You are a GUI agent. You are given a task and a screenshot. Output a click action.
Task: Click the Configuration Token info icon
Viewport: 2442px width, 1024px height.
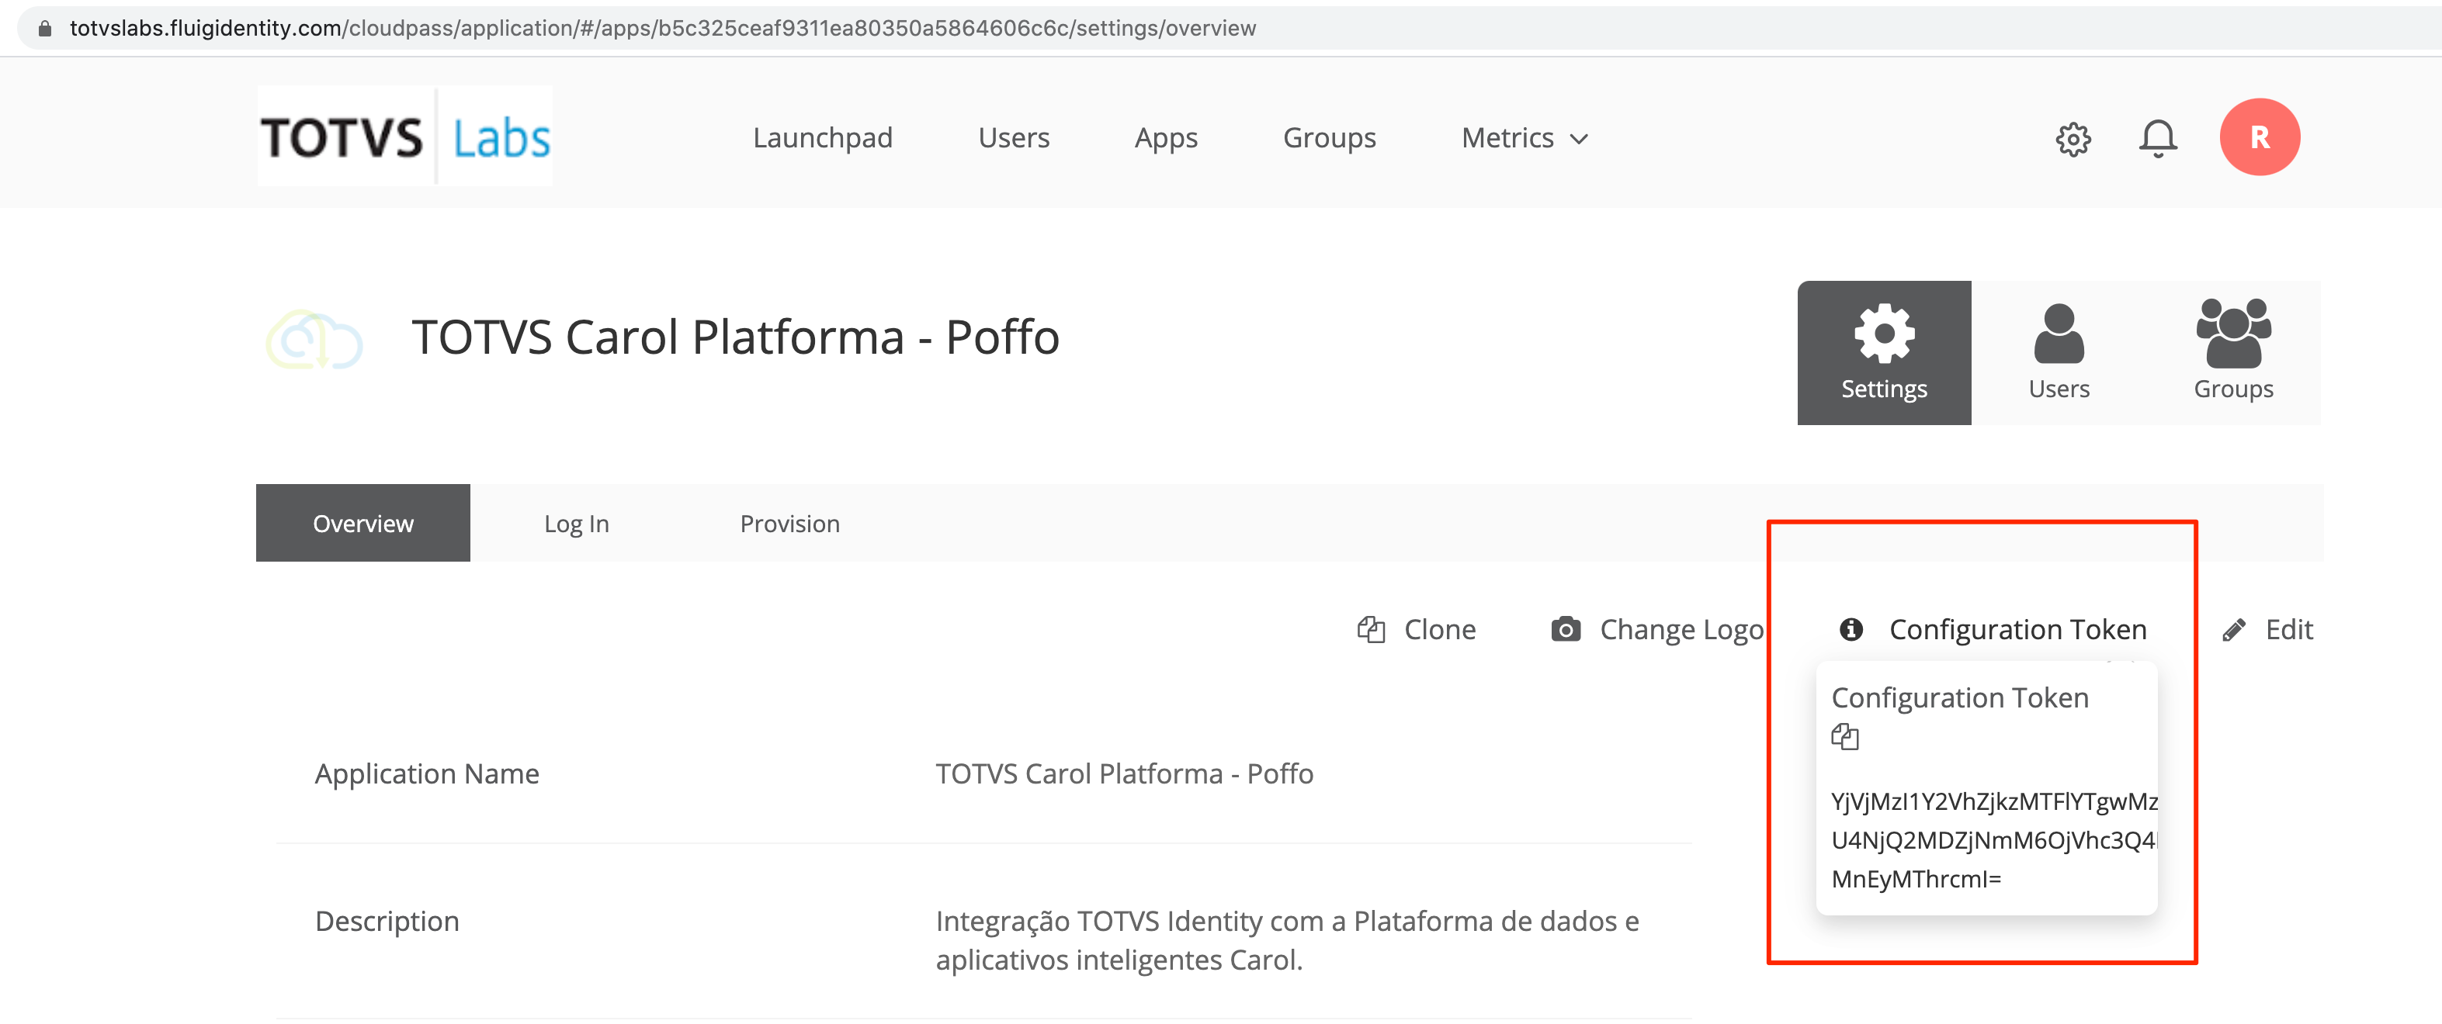[x=1851, y=629]
